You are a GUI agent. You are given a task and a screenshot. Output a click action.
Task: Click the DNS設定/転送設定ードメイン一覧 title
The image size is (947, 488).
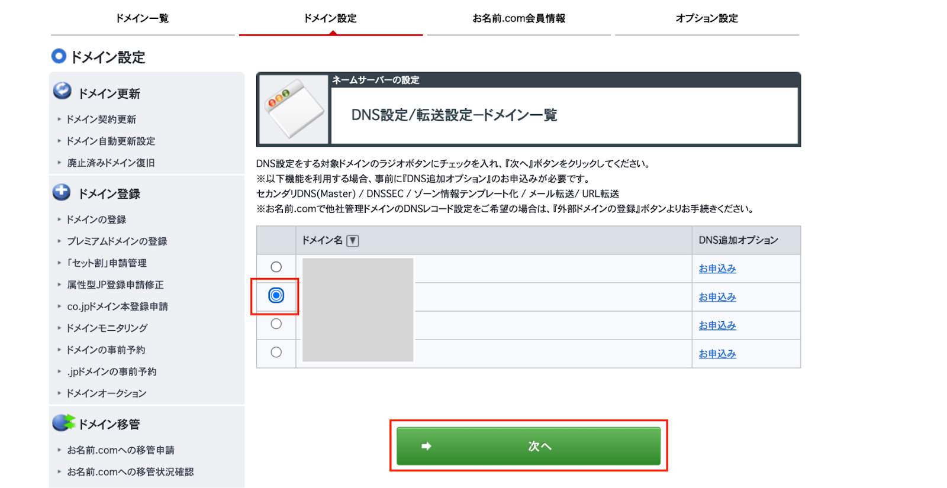coord(454,115)
